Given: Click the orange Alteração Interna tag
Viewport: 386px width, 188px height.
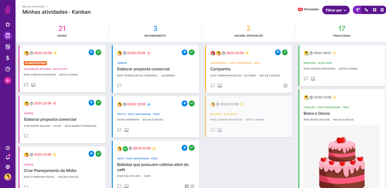Looking at the screenshot, I should pos(35,63).
